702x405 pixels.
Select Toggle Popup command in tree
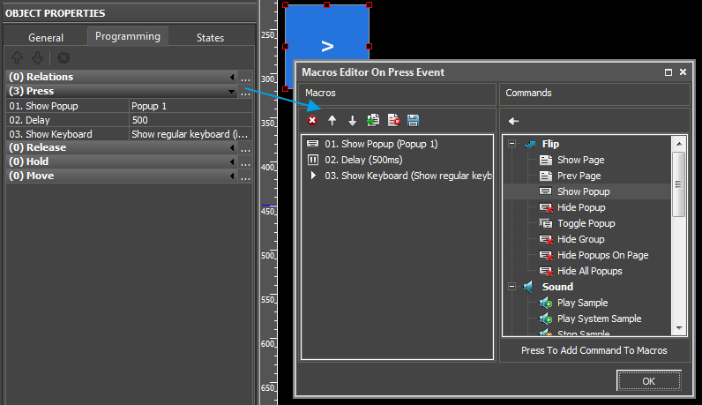click(x=586, y=223)
